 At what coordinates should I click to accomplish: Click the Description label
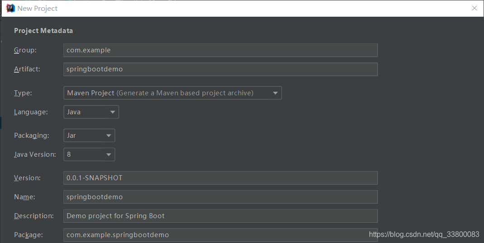point(34,216)
